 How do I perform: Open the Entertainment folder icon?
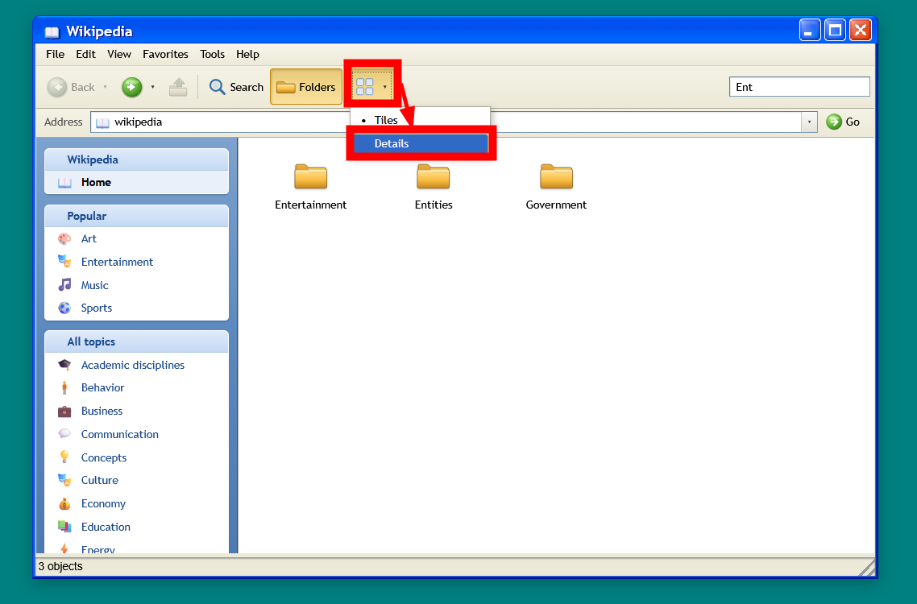(x=310, y=176)
